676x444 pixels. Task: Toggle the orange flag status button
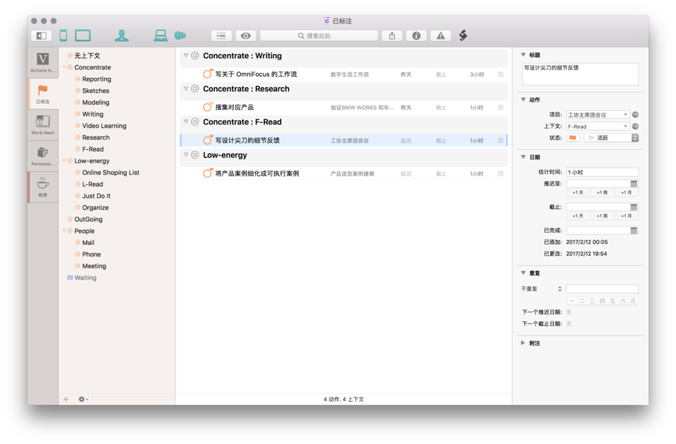tap(573, 138)
